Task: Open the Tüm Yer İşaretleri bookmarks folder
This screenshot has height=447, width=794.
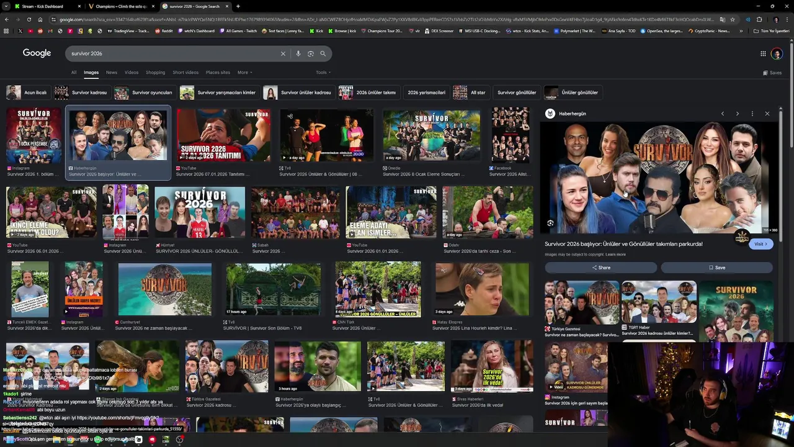Action: point(772,30)
